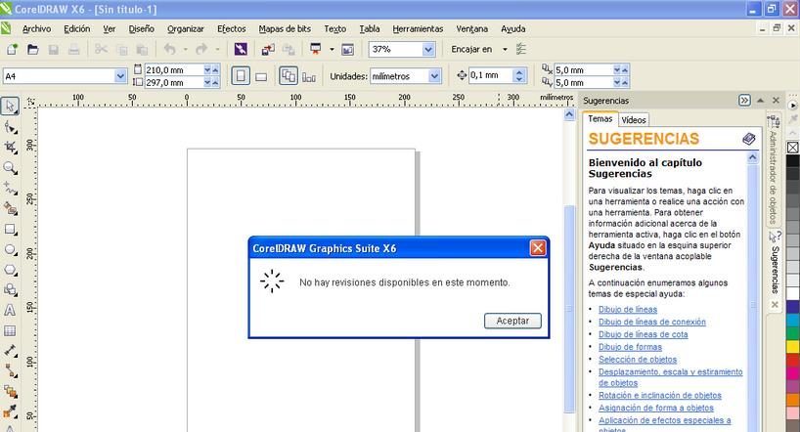Create a new document from toolbar
Viewport: 800px width, 432px height.
12,49
